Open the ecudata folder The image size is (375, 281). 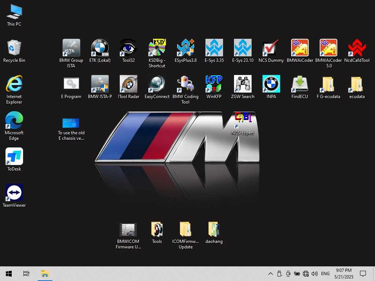356,83
